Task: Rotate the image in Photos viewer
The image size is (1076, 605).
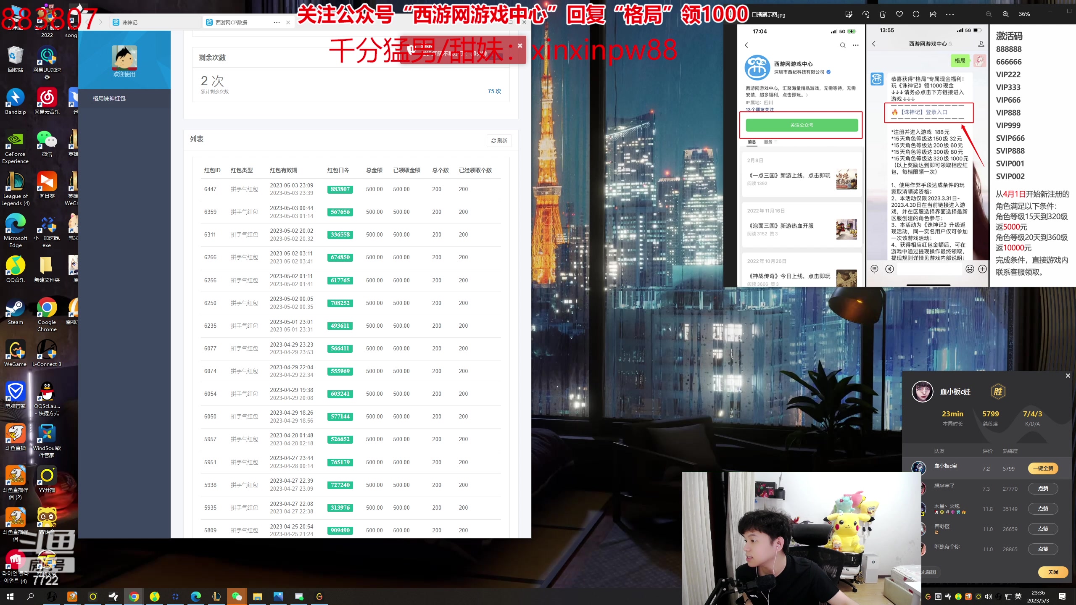Action: pos(866,14)
